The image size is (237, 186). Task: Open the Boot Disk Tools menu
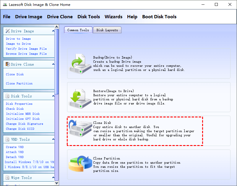pyautogui.click(x=159, y=17)
